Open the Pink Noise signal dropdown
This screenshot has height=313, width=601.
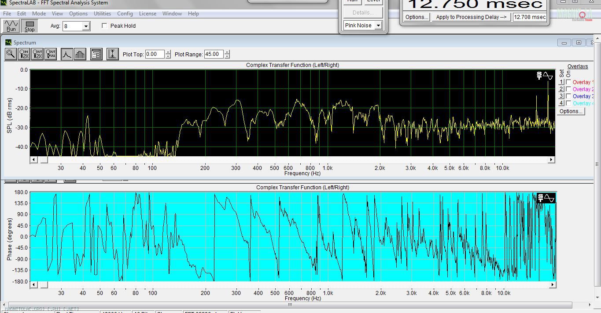pyautogui.click(x=378, y=26)
